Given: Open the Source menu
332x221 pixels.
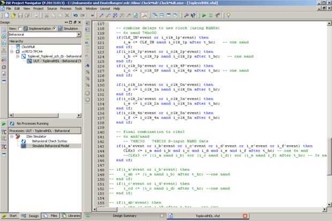Looking at the screenshot, I should pyautogui.click(x=52, y=9).
